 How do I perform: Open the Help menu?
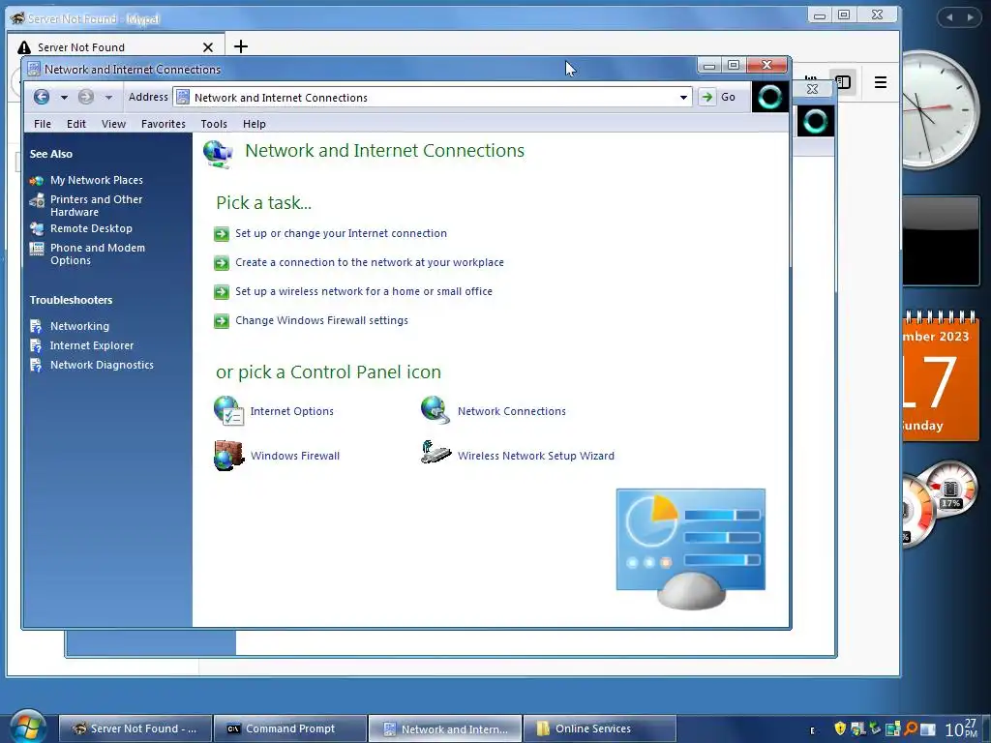click(x=255, y=124)
